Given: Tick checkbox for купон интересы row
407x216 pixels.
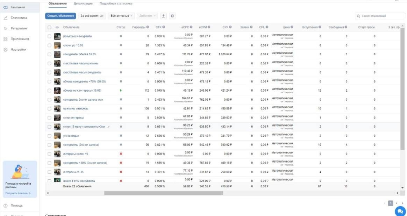Looking at the screenshot, I should tap(49, 117).
